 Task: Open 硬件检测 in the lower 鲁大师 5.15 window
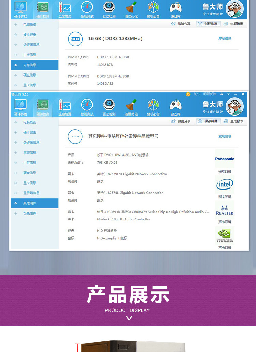pyautogui.click(x=43, y=108)
